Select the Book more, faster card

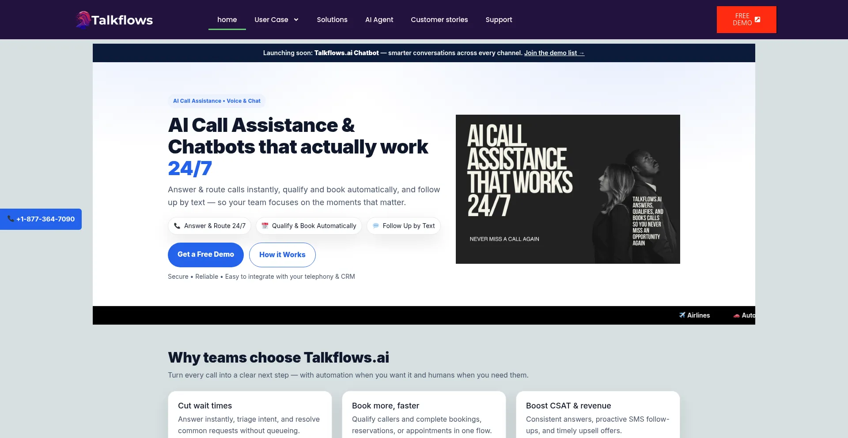click(x=424, y=415)
